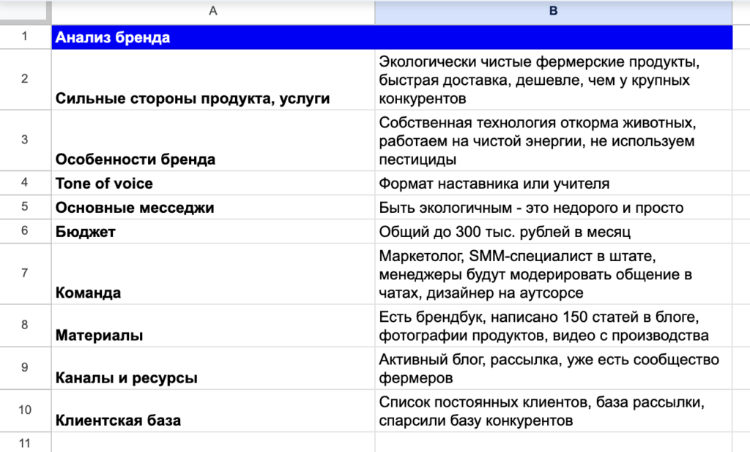This screenshot has height=452, width=750.
Task: Select row 1 header
Action: pos(25,37)
